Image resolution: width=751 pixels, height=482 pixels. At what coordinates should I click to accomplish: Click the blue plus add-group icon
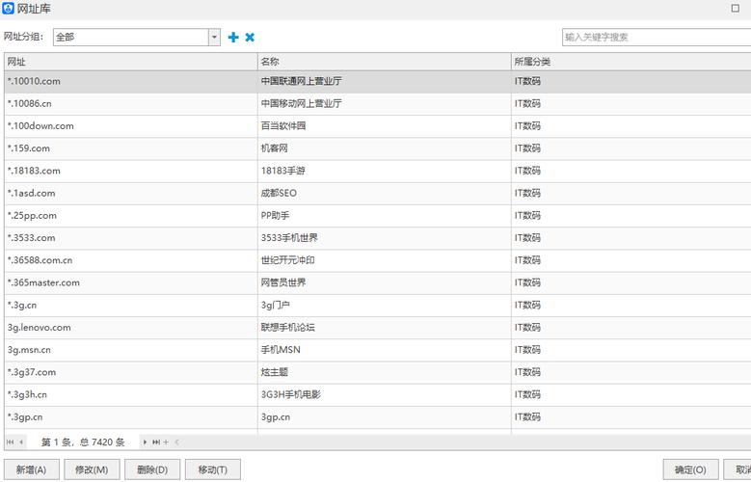(232, 38)
